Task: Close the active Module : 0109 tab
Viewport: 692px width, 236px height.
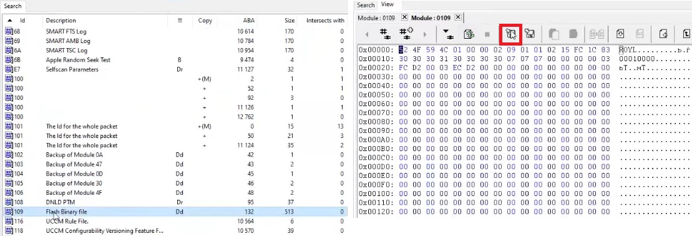Action: (x=457, y=17)
